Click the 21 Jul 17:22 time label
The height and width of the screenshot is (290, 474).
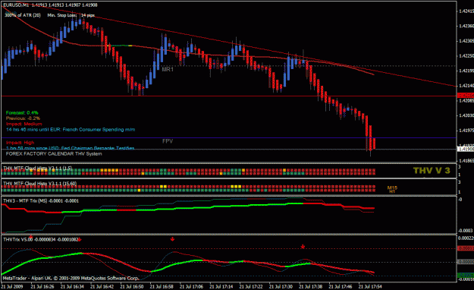point(251,286)
